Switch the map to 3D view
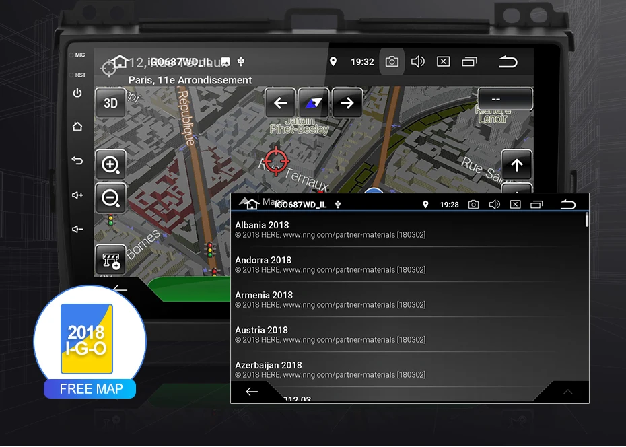The image size is (626, 447). tap(110, 103)
